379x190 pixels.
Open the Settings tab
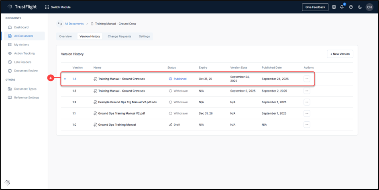(144, 37)
